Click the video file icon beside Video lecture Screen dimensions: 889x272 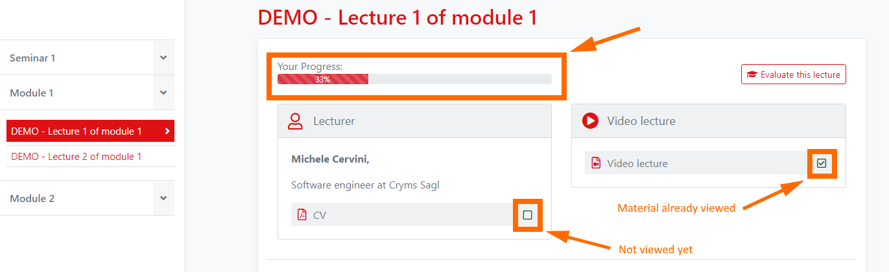596,163
